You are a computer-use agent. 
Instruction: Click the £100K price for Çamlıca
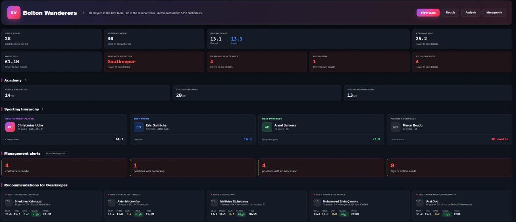[356, 214]
